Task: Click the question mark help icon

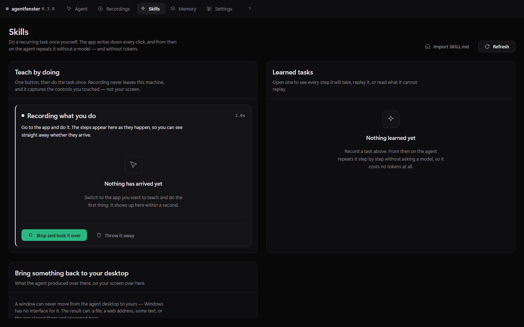Action: point(250,9)
